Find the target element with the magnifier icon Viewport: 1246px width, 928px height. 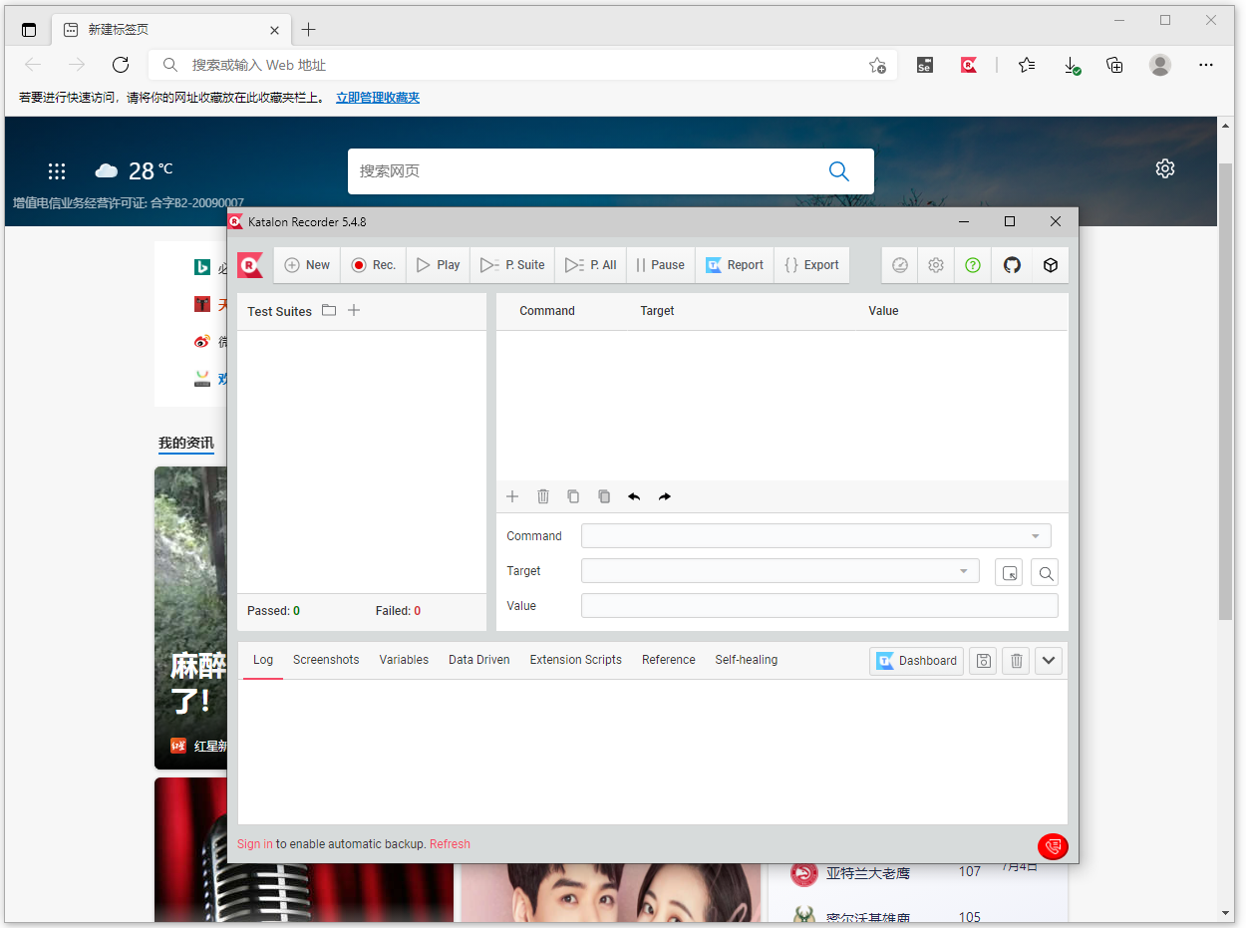point(1045,572)
